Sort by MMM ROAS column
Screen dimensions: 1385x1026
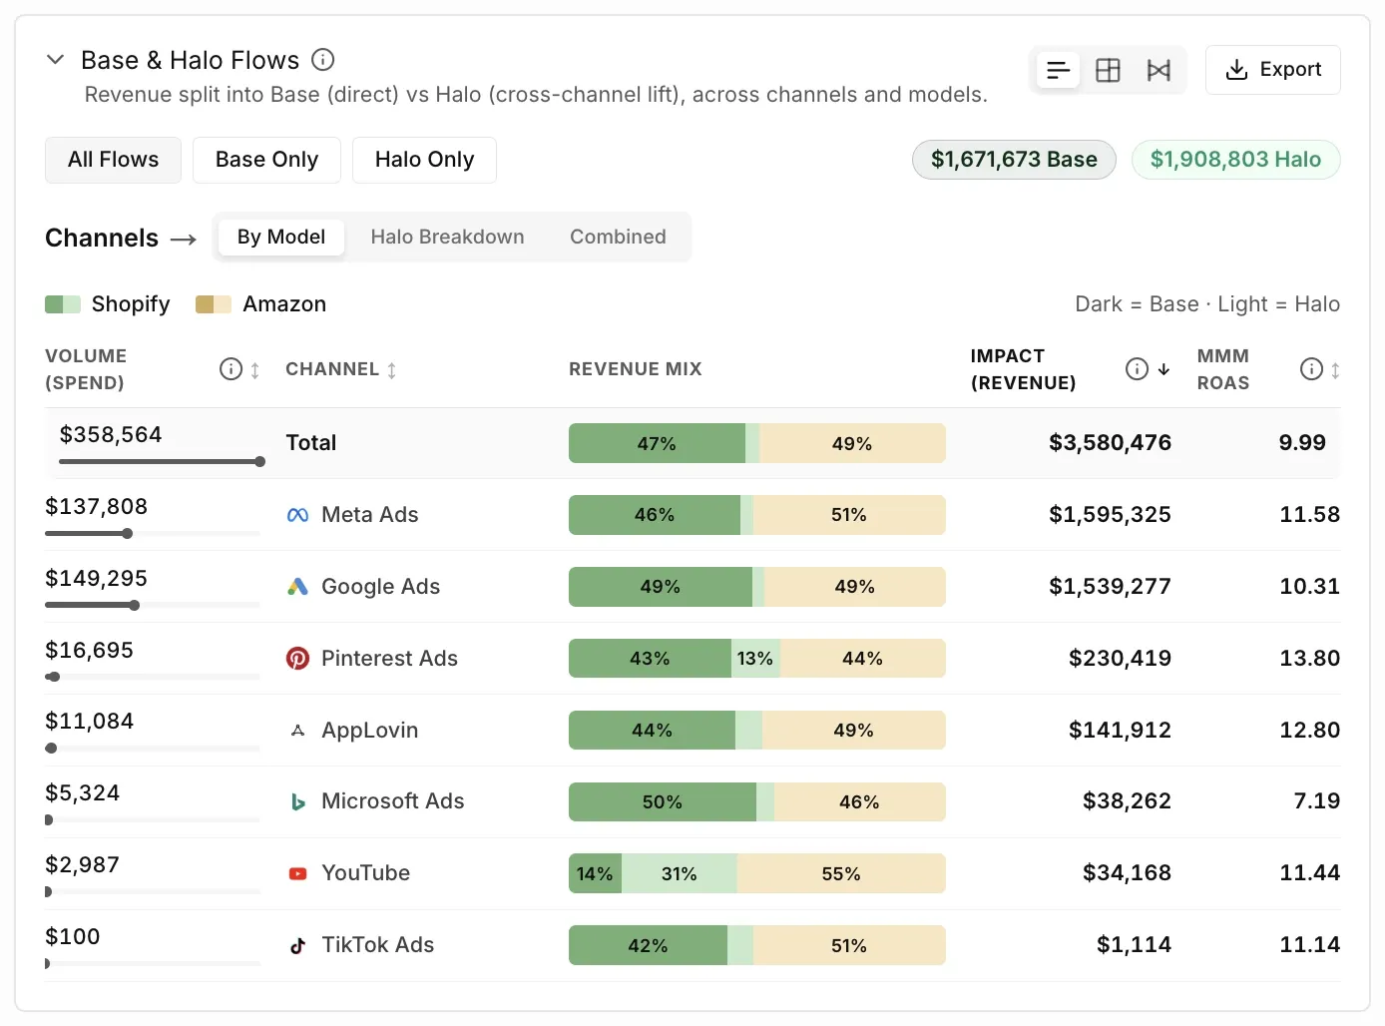point(1335,370)
